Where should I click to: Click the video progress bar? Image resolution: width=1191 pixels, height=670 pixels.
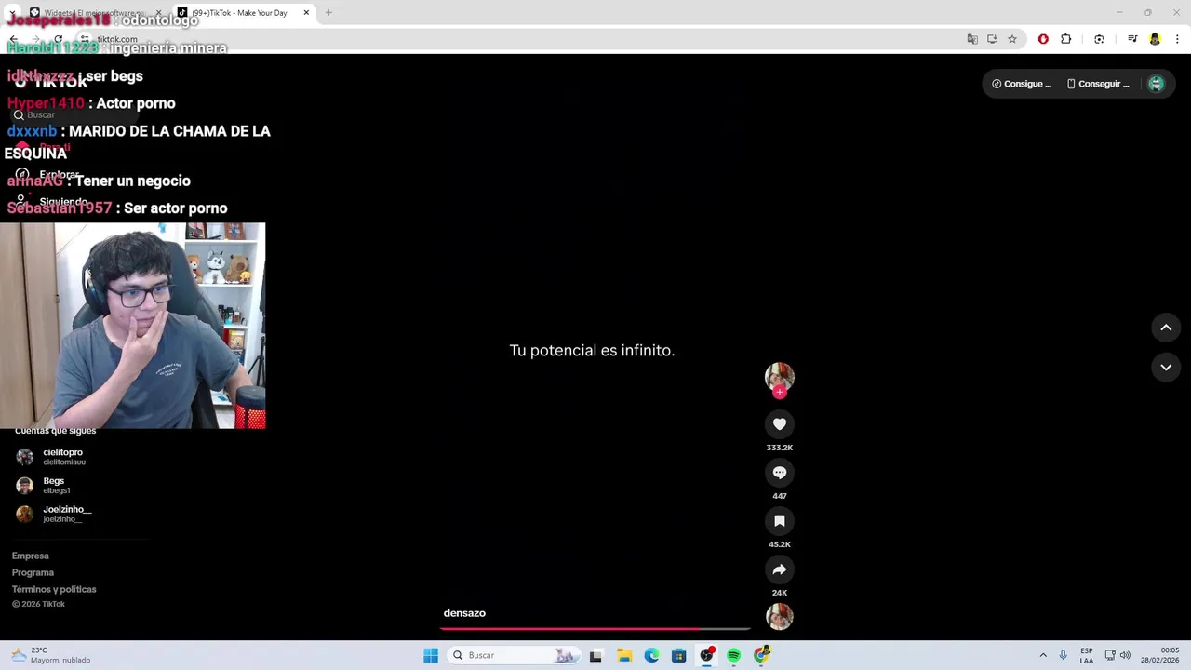pyautogui.click(x=595, y=629)
